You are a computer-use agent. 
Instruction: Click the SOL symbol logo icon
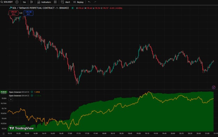click(10, 8)
